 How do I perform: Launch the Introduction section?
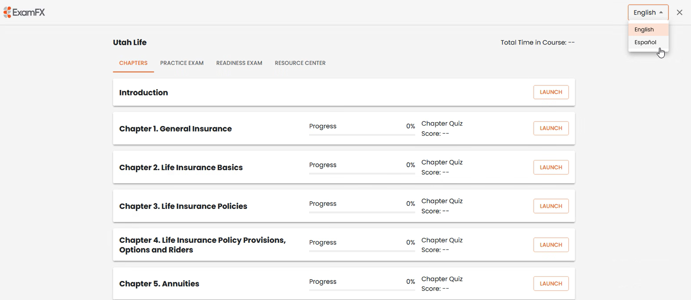pyautogui.click(x=551, y=92)
